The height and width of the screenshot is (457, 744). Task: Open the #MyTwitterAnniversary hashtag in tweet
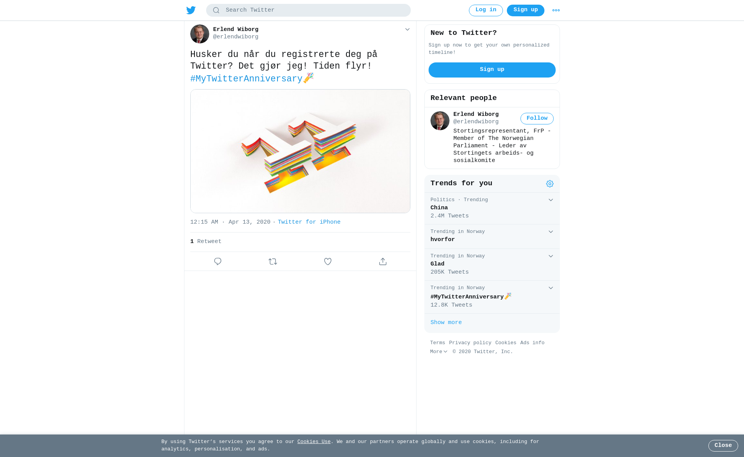click(x=246, y=79)
